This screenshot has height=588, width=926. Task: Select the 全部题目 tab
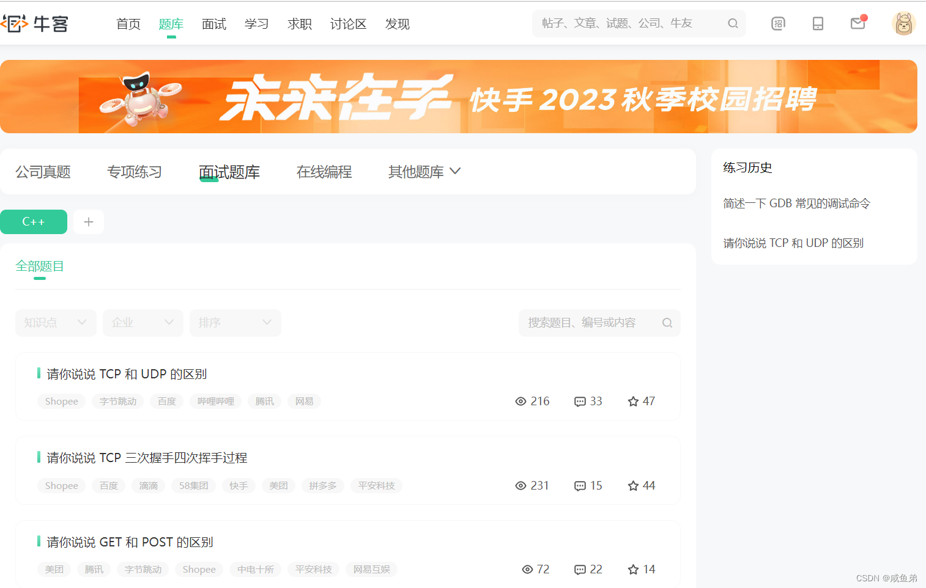pos(40,266)
